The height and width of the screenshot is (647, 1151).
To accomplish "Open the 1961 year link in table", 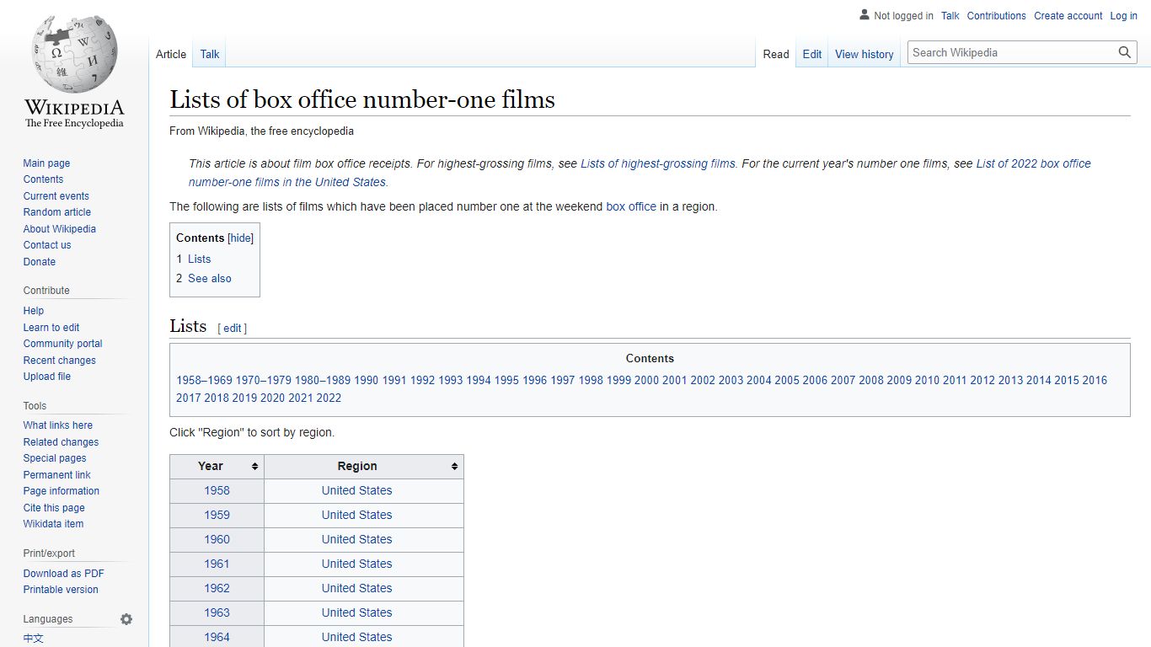I will coord(217,564).
